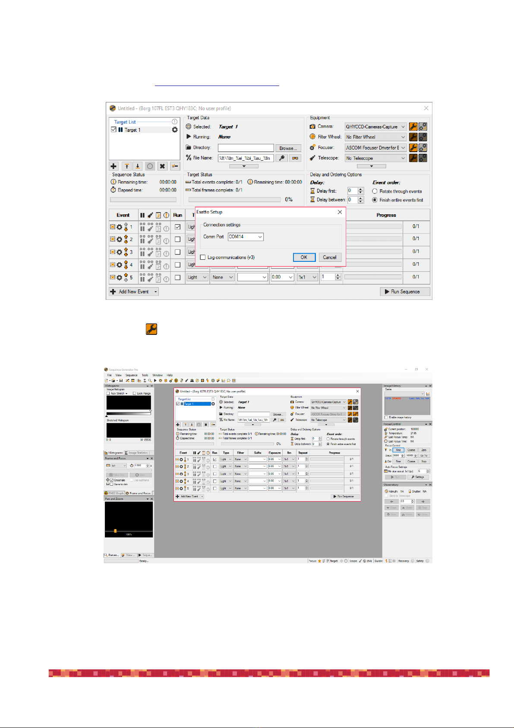Open the Filter Wheel dropdown, upper screenshot
The image size is (514, 728).
375,137
